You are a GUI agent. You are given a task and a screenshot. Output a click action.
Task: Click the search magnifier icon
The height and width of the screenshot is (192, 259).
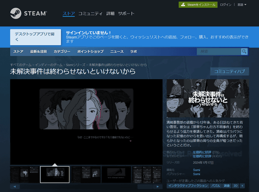244,51
